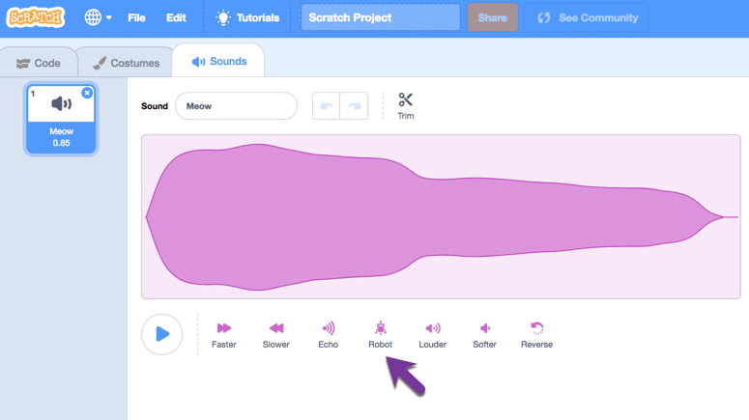Viewport: 749px width, 420px height.
Task: Click the Share button
Action: tap(493, 17)
